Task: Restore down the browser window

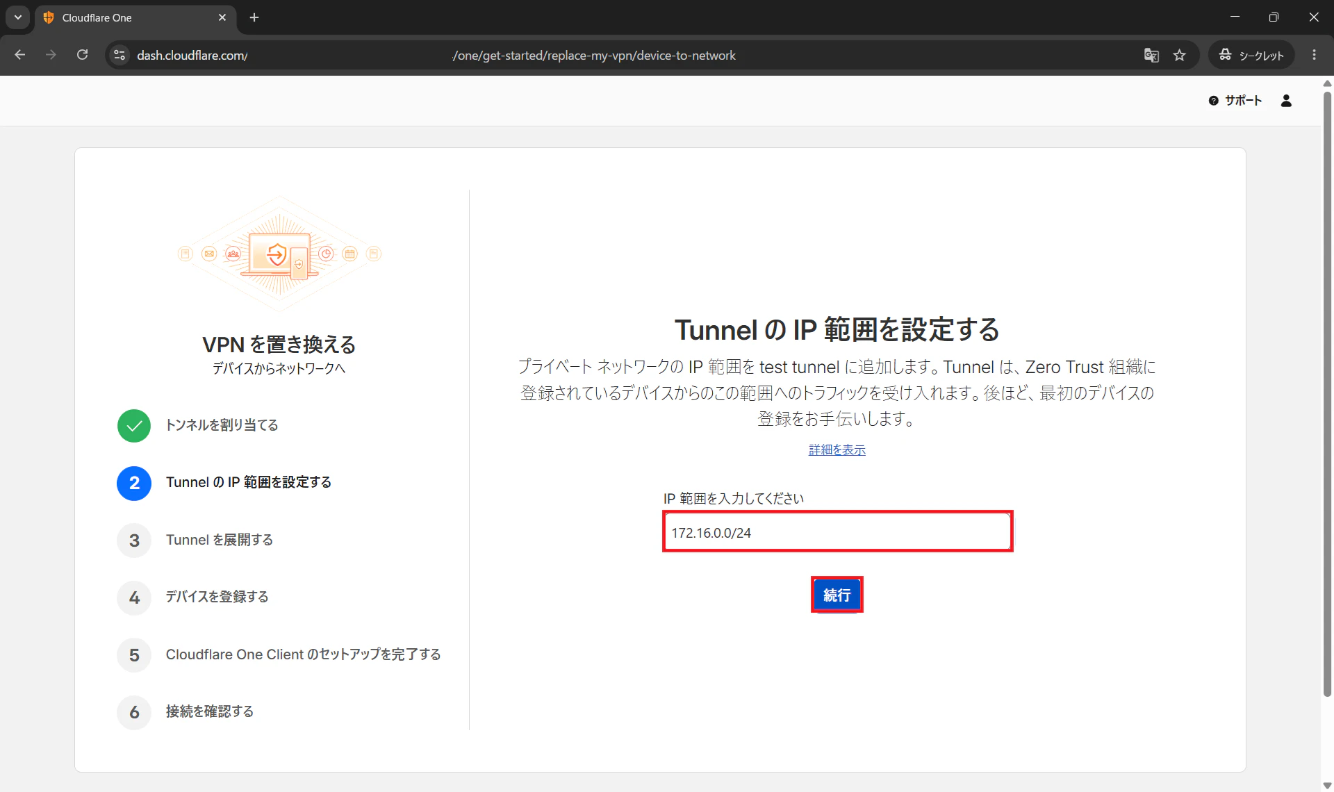Action: (x=1274, y=17)
